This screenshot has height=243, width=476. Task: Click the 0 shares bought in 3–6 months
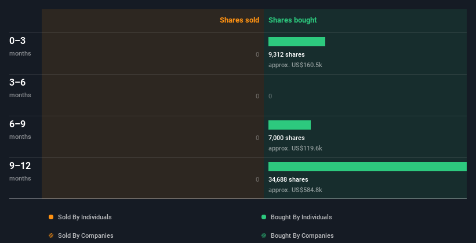tap(270, 96)
